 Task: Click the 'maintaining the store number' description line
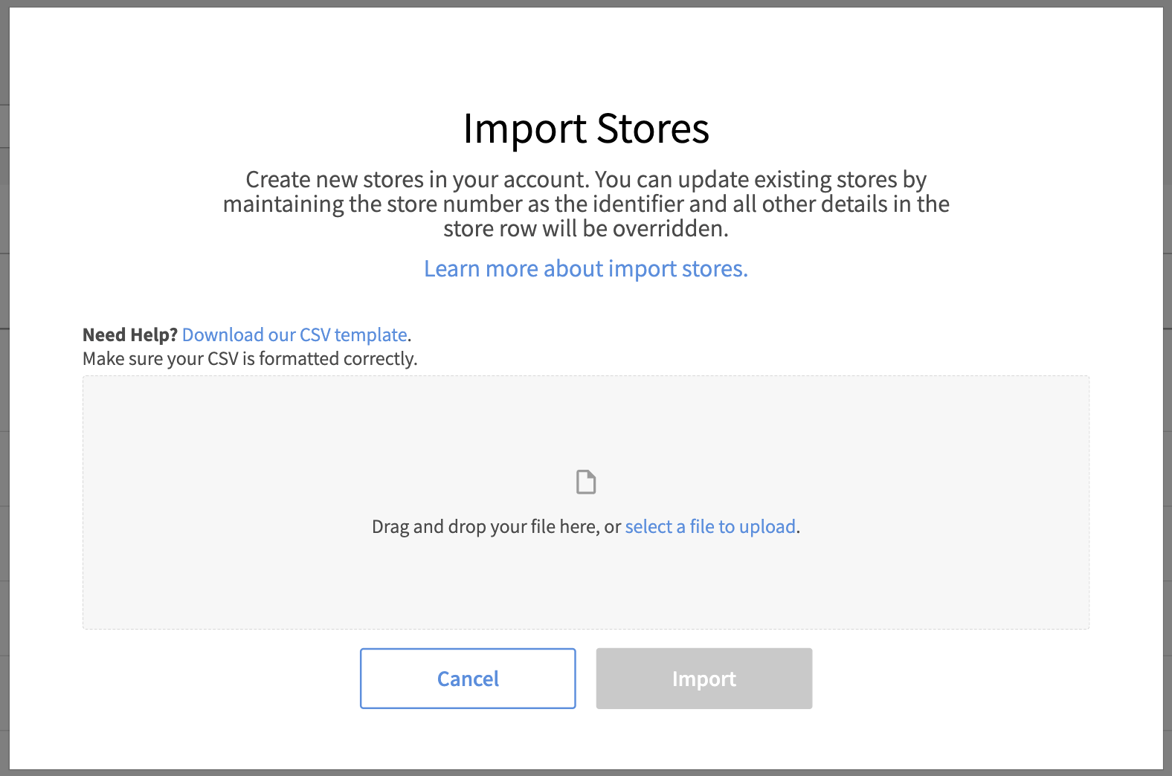click(586, 204)
